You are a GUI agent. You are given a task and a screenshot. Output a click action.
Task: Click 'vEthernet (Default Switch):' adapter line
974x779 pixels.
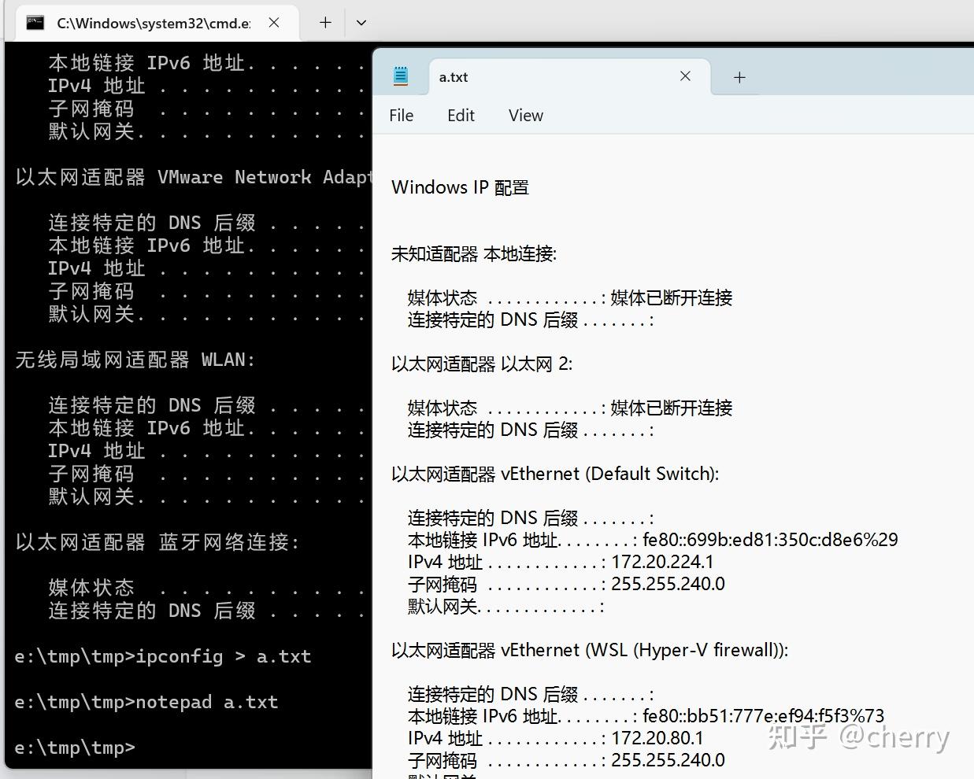click(555, 474)
